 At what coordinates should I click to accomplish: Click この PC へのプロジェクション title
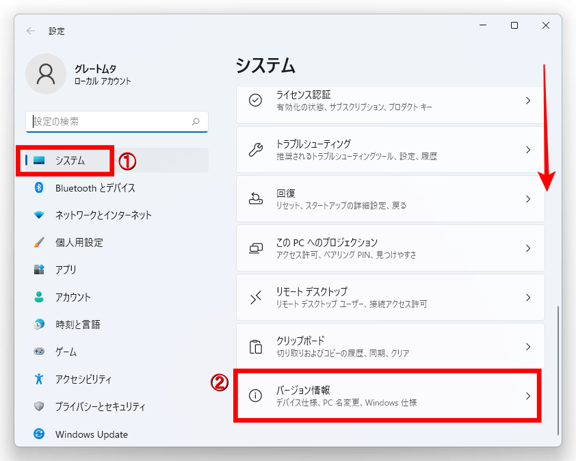click(x=327, y=242)
